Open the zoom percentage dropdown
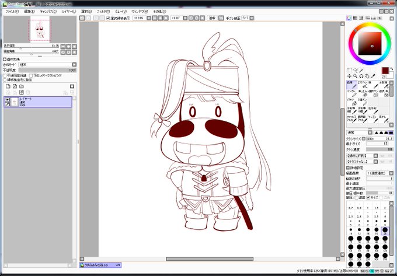The width and height of the screenshot is (397, 276). [149, 18]
